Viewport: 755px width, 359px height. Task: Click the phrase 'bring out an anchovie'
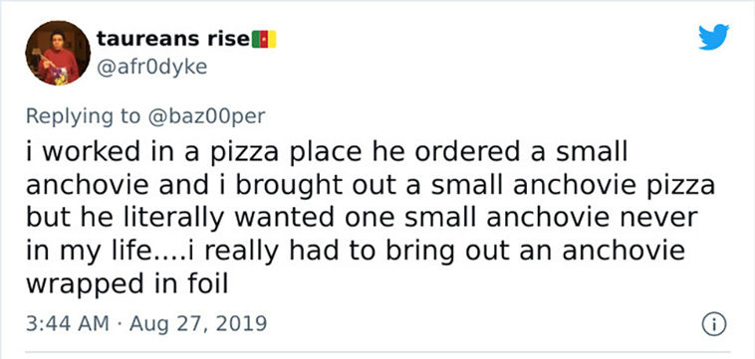[511, 252]
